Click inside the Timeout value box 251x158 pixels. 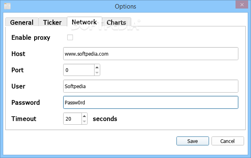coord(73,119)
